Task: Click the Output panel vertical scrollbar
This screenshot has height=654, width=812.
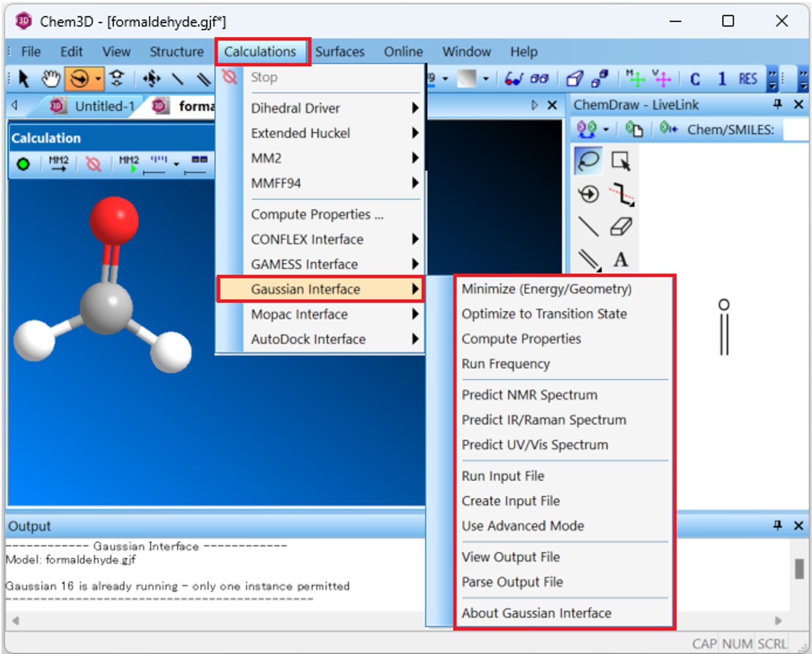Action: 799,569
